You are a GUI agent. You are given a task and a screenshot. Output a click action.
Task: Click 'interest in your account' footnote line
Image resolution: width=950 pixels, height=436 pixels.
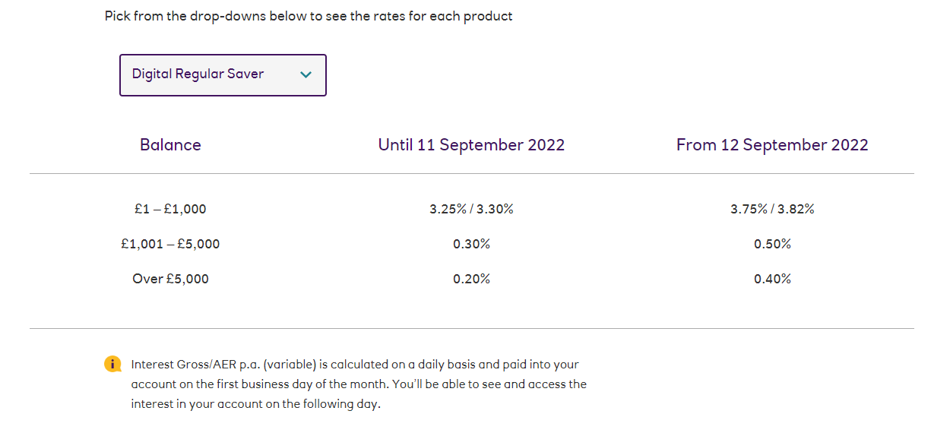(x=255, y=404)
